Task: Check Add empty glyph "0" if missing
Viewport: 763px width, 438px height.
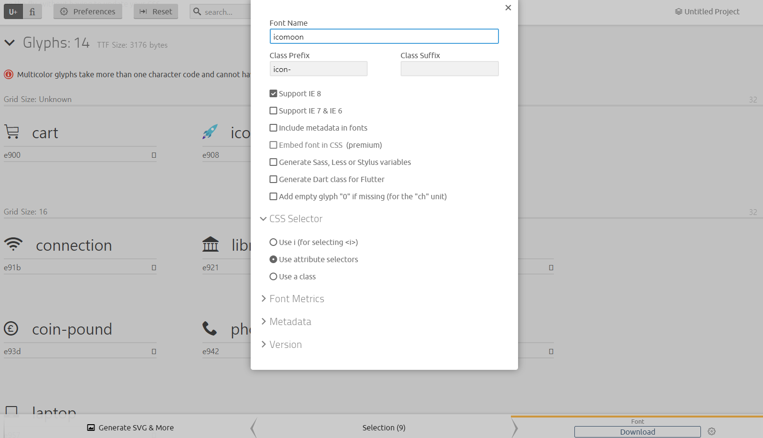Action: [274, 196]
